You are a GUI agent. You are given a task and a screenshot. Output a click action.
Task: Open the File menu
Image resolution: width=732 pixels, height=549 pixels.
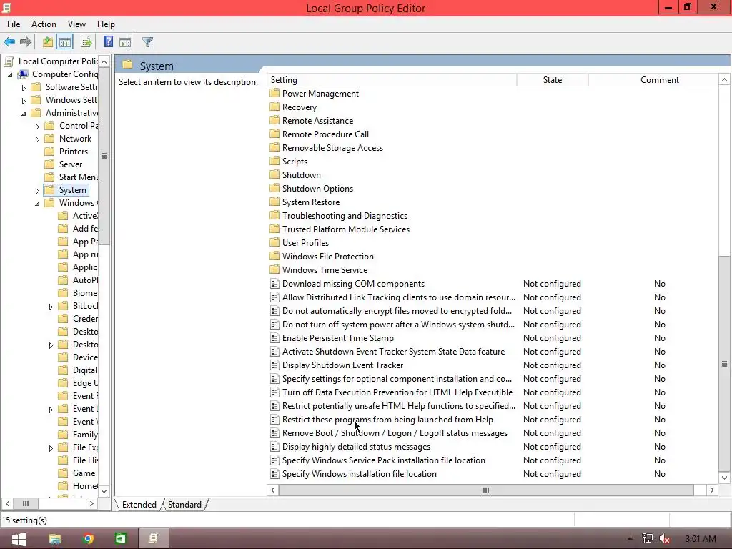pyautogui.click(x=14, y=24)
